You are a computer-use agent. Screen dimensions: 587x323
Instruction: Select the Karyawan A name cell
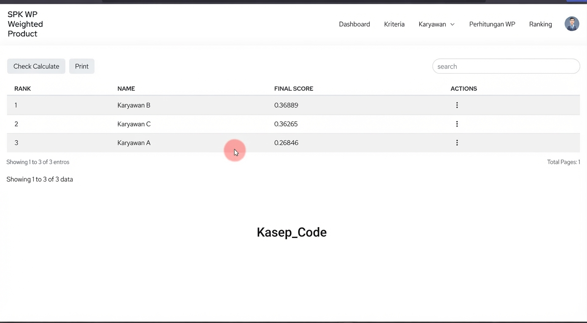pos(134,143)
